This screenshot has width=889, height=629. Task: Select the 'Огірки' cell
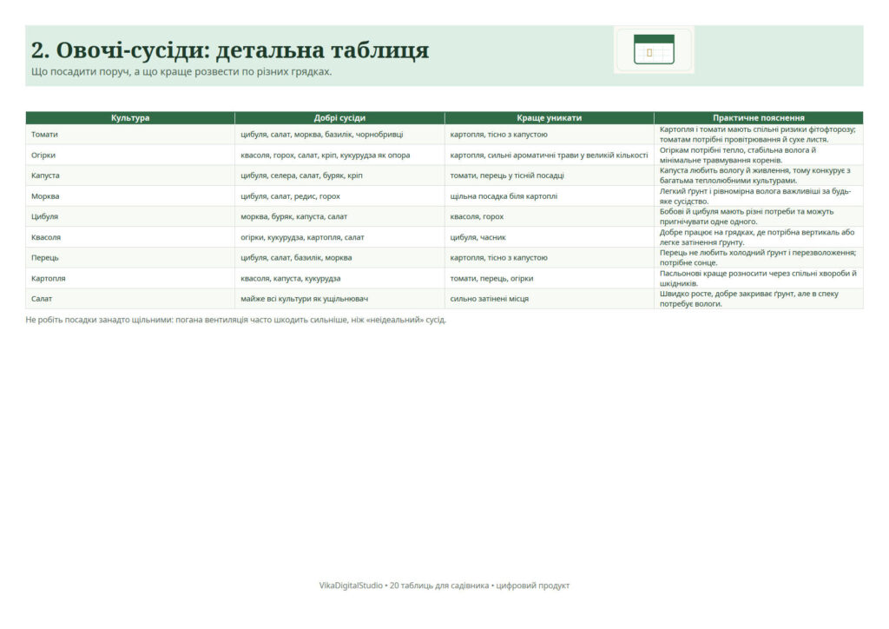(130, 155)
